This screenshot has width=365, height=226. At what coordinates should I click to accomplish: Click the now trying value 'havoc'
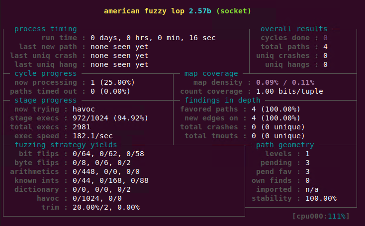[x=84, y=110]
